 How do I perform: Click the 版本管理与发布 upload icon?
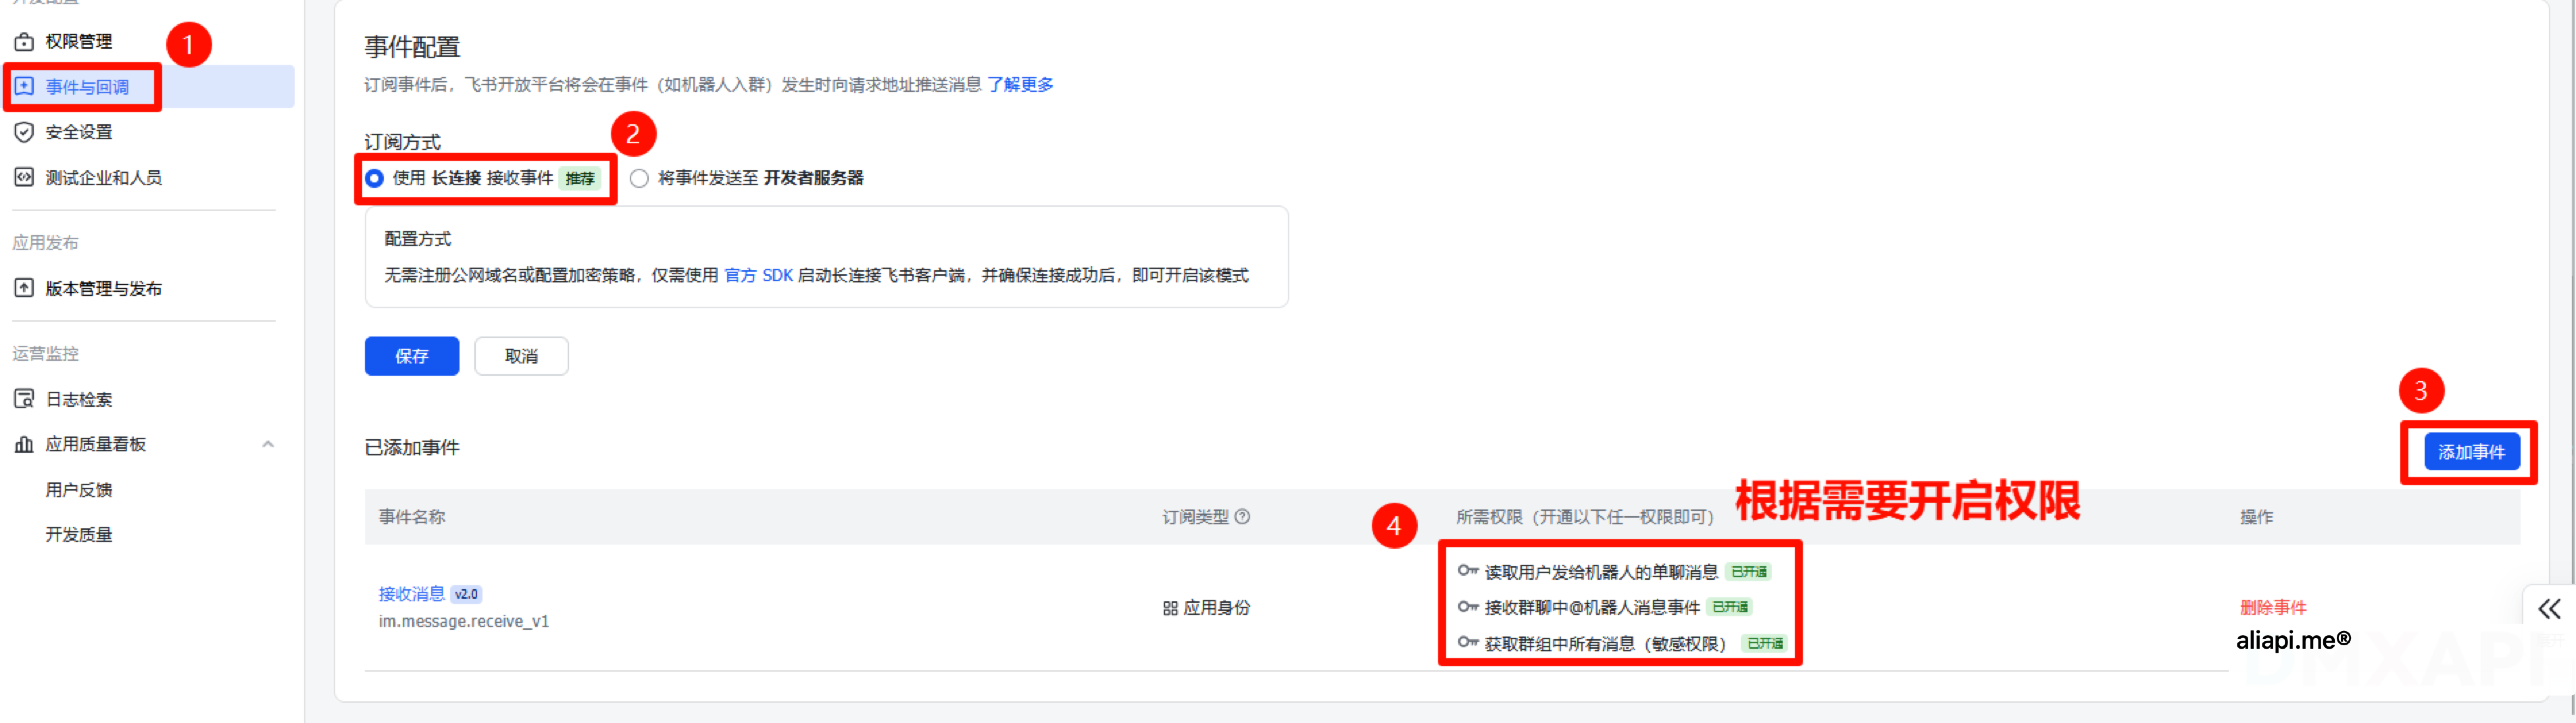pyautogui.click(x=24, y=288)
